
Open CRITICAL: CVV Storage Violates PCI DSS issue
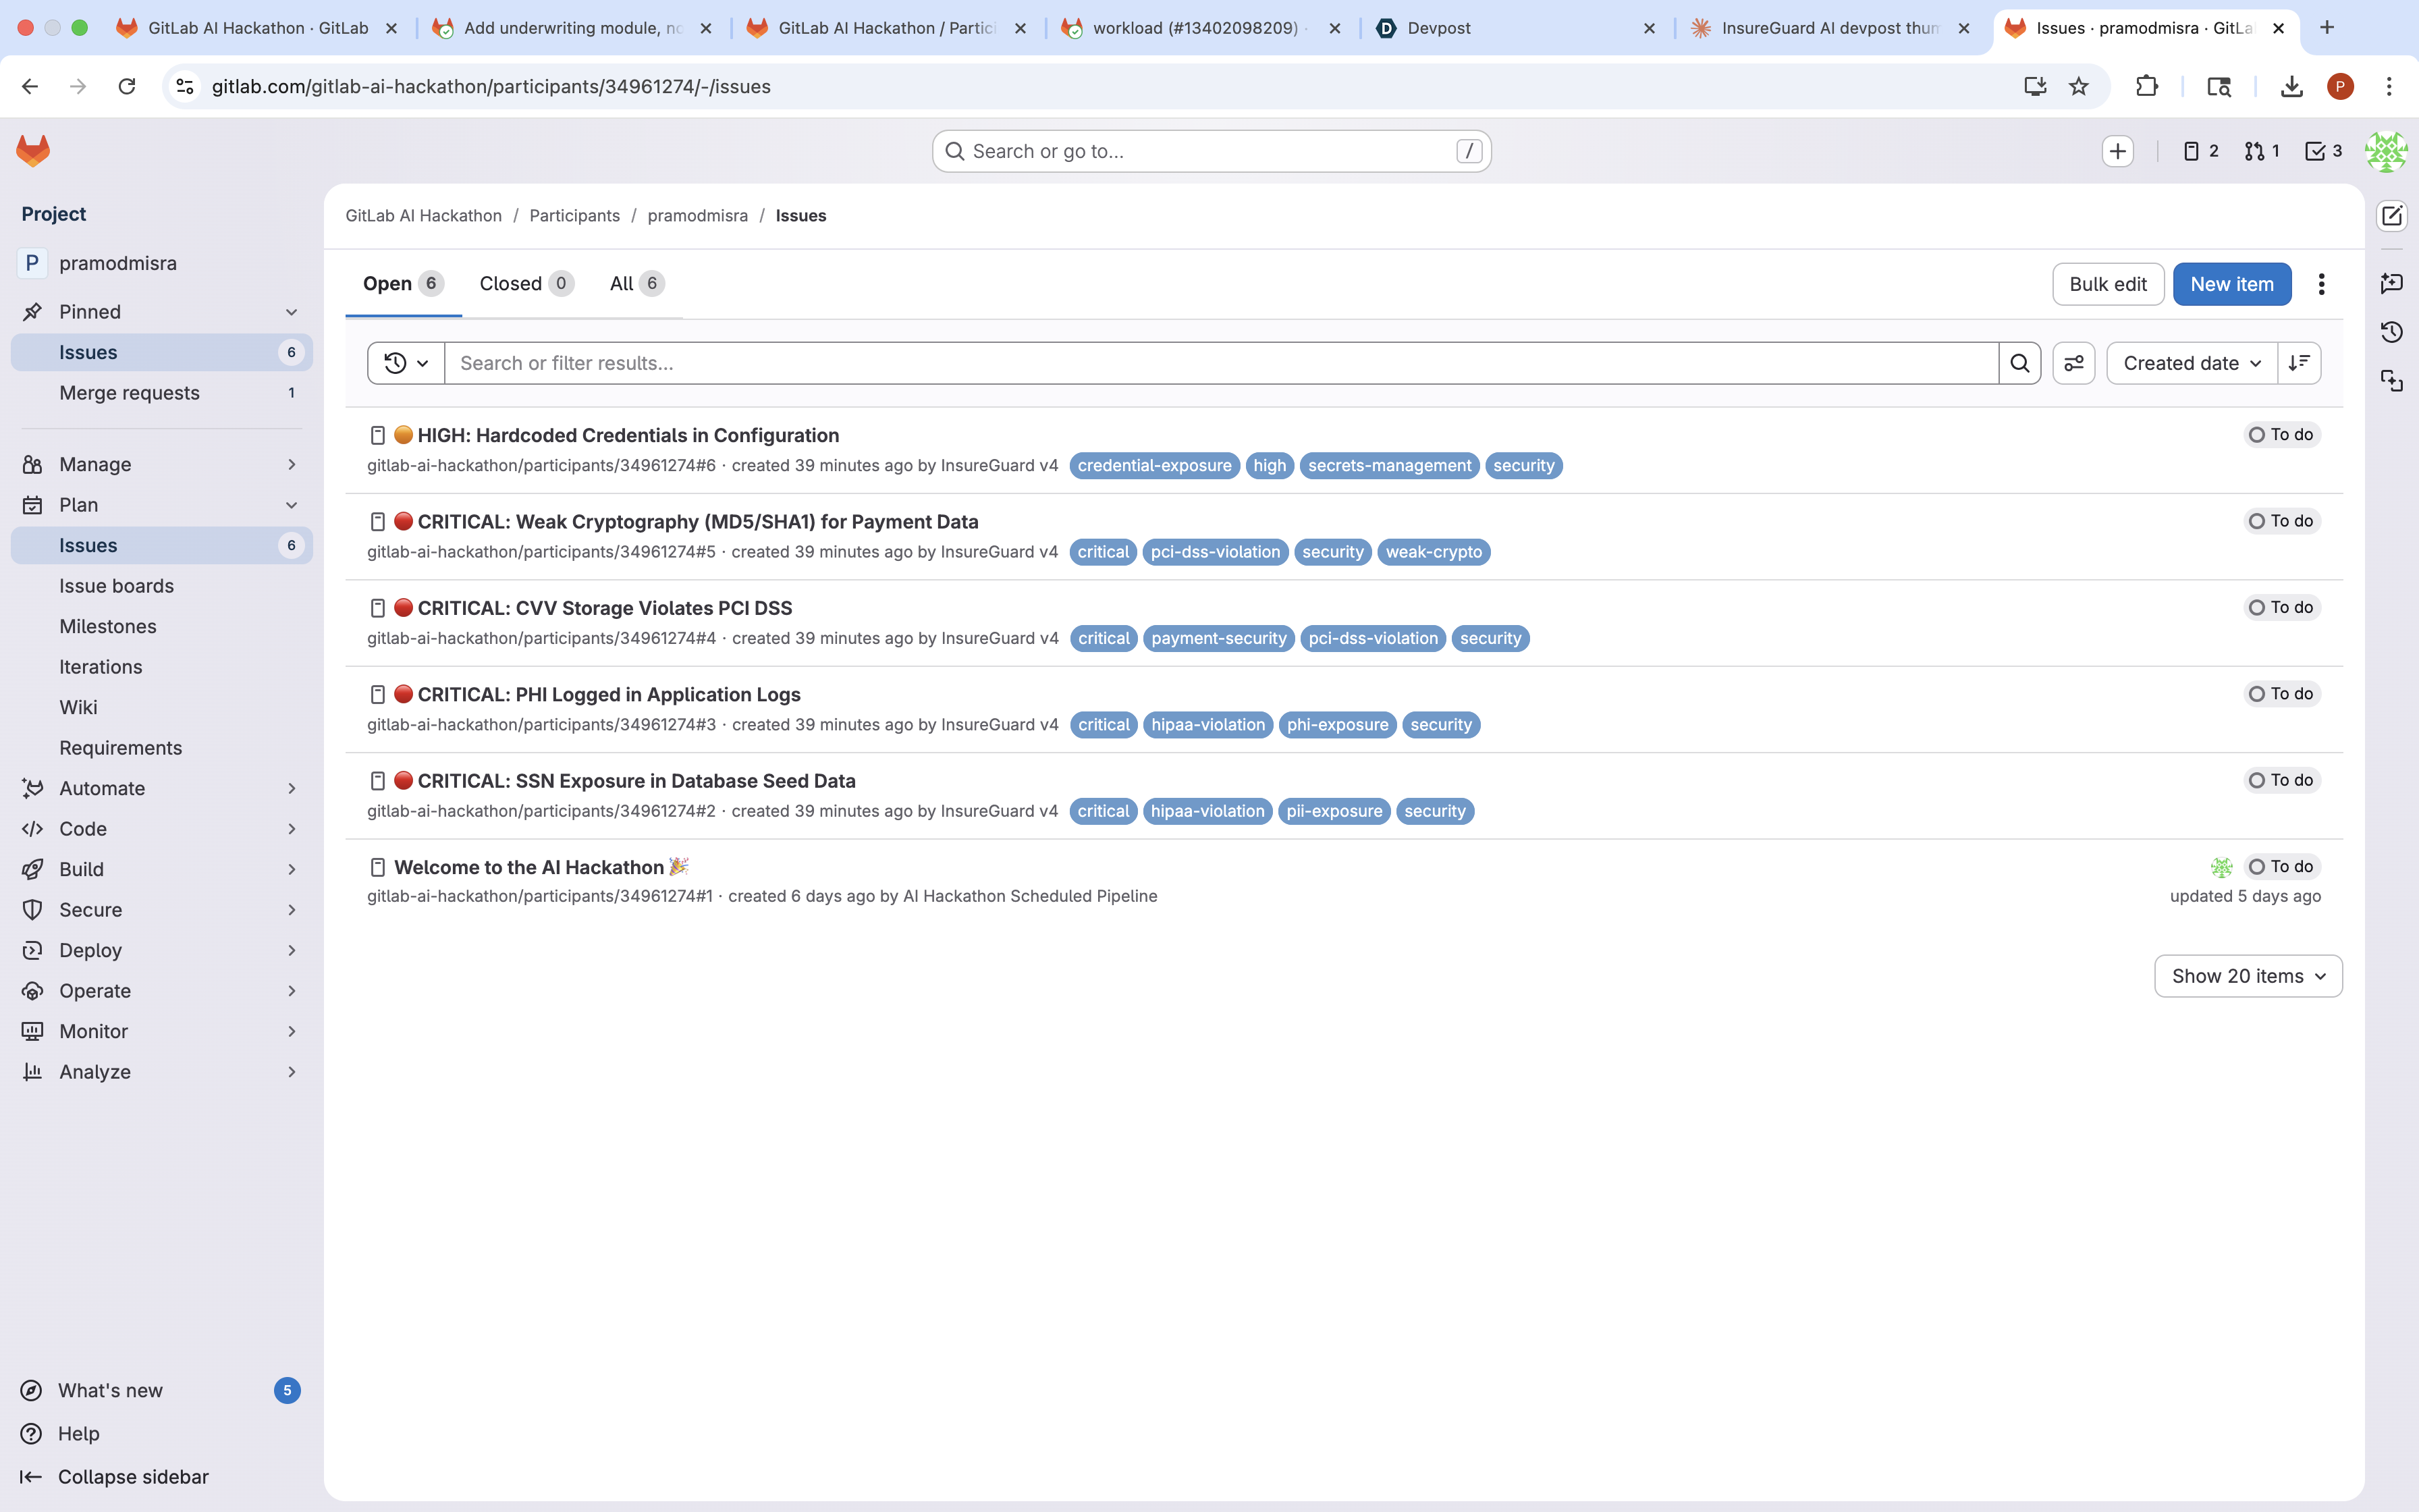tap(604, 608)
